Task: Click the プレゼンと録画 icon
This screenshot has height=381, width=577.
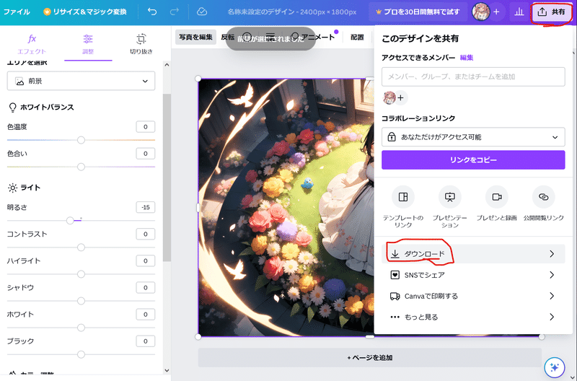Action: coord(496,197)
